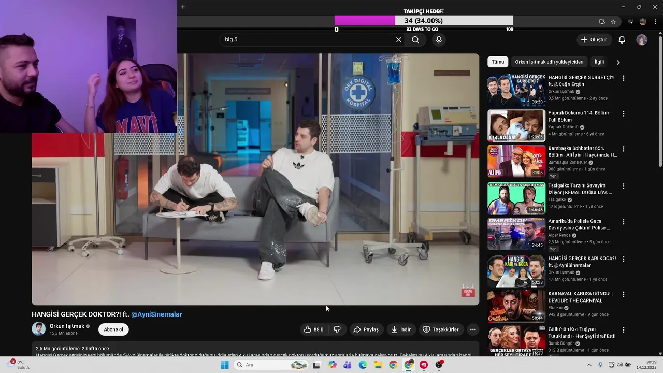Open YouTube notifications bell

pyautogui.click(x=622, y=40)
